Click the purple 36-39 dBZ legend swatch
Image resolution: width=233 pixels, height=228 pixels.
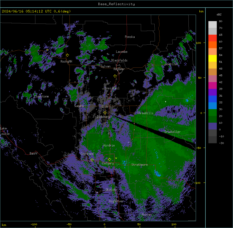(x=212, y=92)
